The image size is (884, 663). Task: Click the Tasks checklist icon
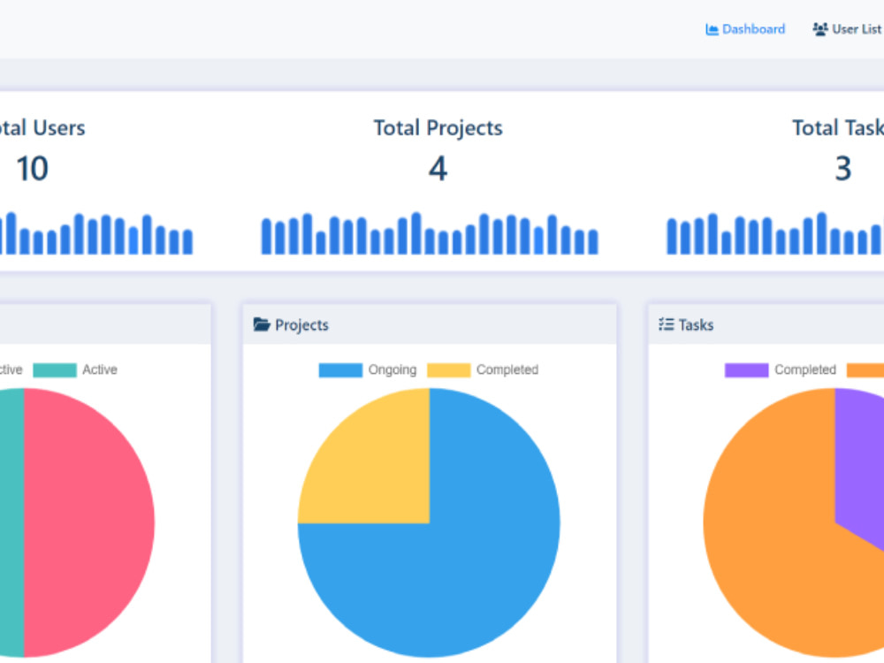(667, 324)
